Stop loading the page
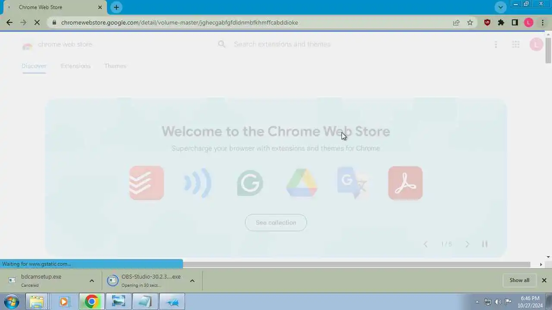The image size is (552, 310). [x=37, y=22]
